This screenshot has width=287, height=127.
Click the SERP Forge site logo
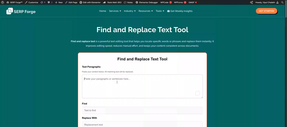(x=21, y=11)
